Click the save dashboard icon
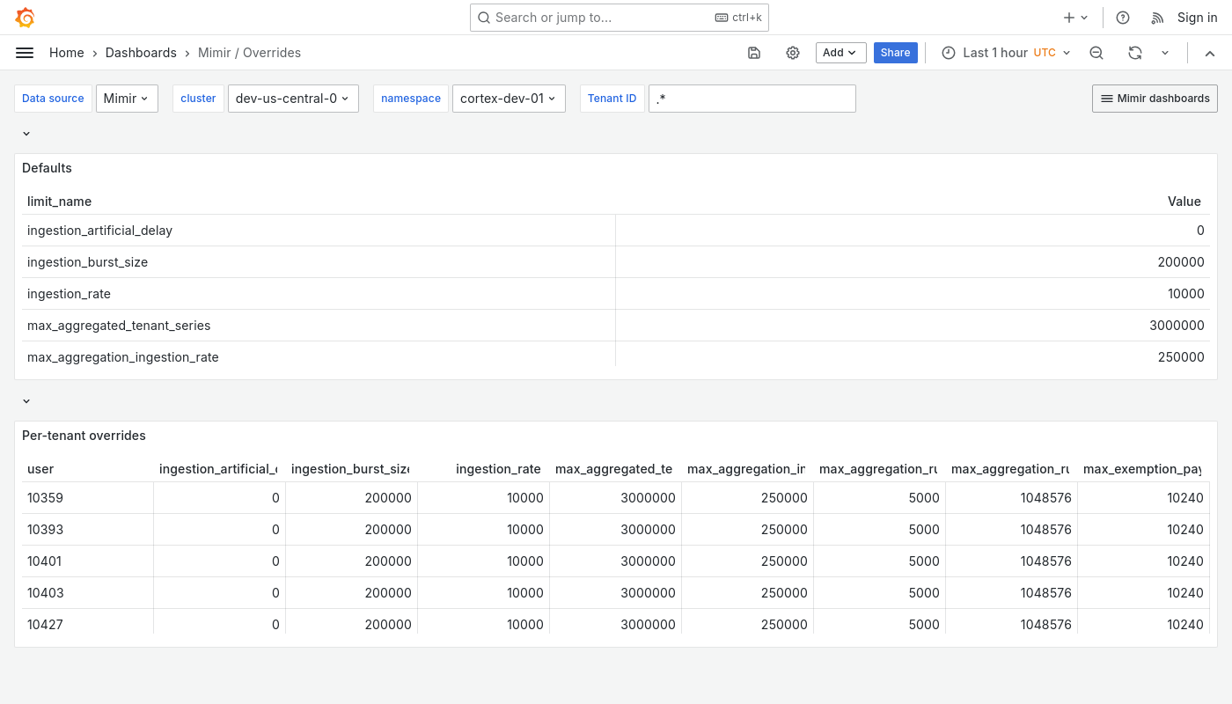1232x704 pixels. (754, 53)
